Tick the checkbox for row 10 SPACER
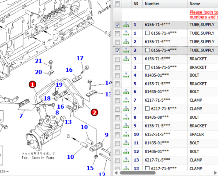This screenshot has height=176, width=218. 117,135
